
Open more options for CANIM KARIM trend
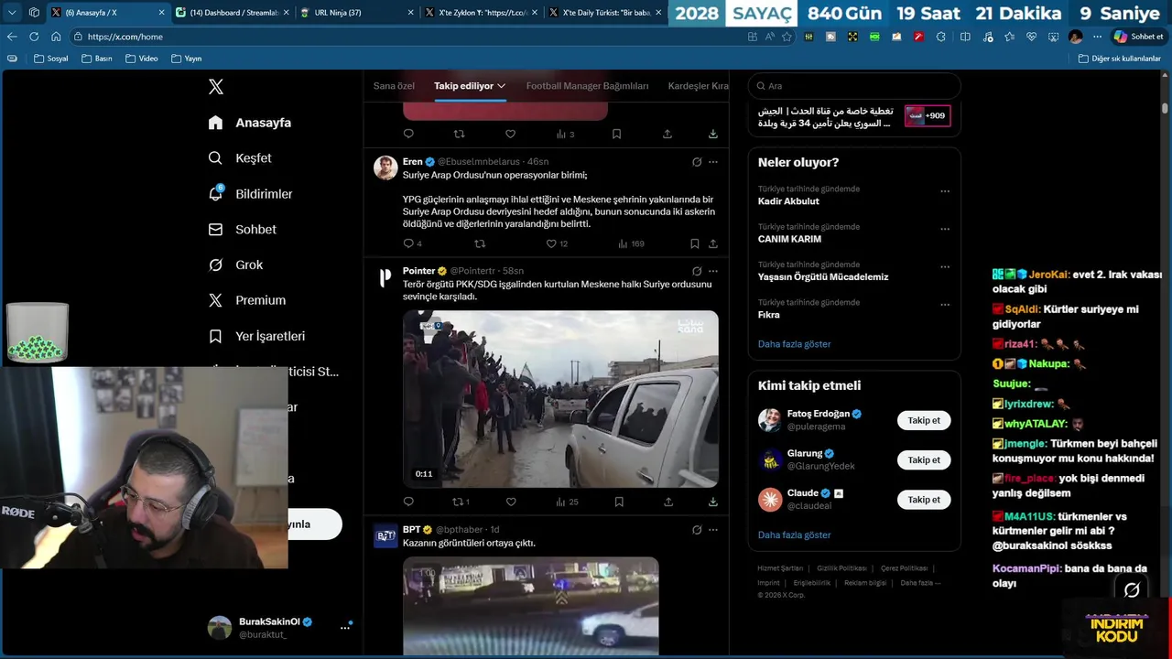click(x=945, y=229)
